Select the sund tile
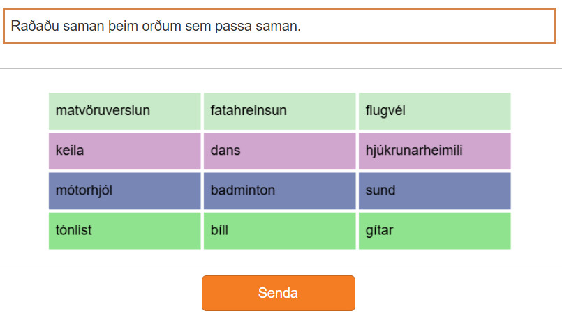This screenshot has height=325, width=562. click(434, 190)
